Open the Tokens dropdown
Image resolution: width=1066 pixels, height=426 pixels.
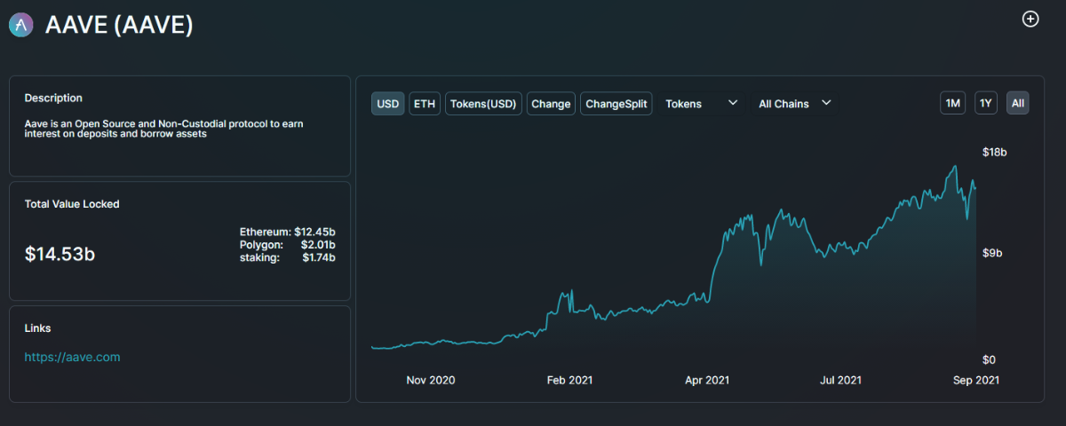tap(702, 104)
